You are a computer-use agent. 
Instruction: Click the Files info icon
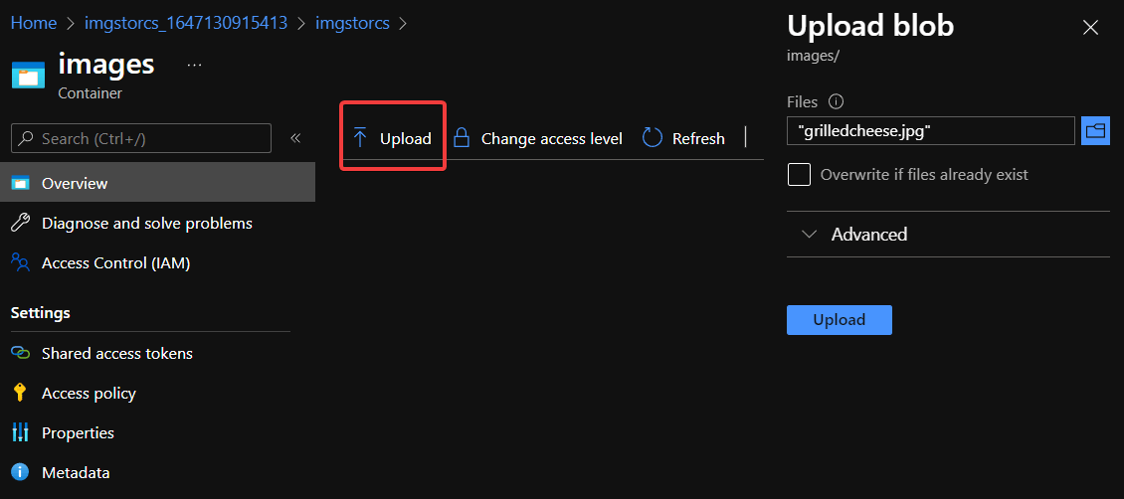836,101
